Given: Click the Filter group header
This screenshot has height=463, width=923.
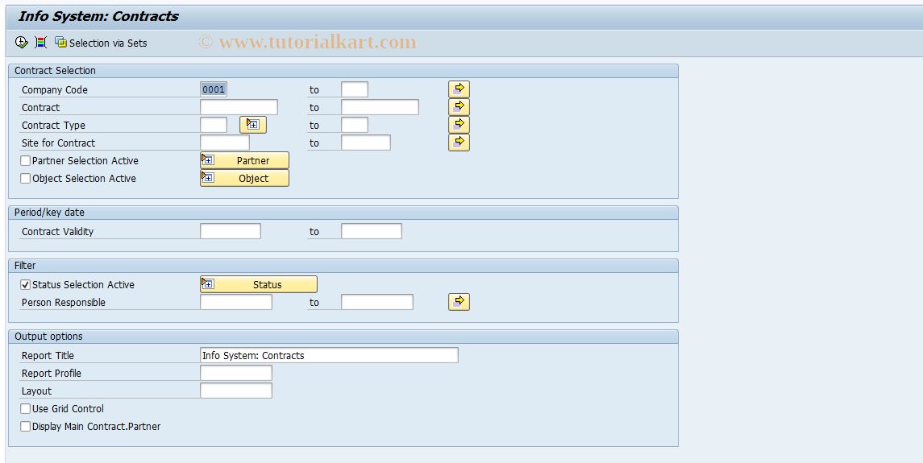Looking at the screenshot, I should click(343, 266).
